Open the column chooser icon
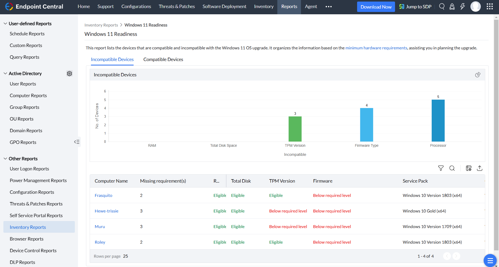Screen dimensions: 499x267 click(469, 168)
